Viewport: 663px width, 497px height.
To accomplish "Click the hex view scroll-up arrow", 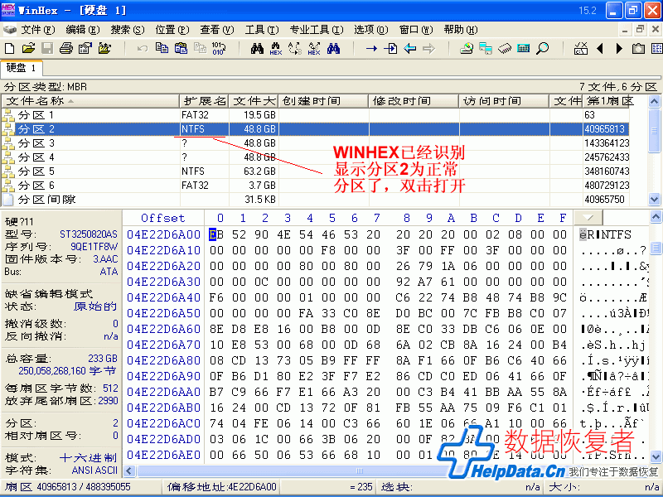I will [x=656, y=217].
